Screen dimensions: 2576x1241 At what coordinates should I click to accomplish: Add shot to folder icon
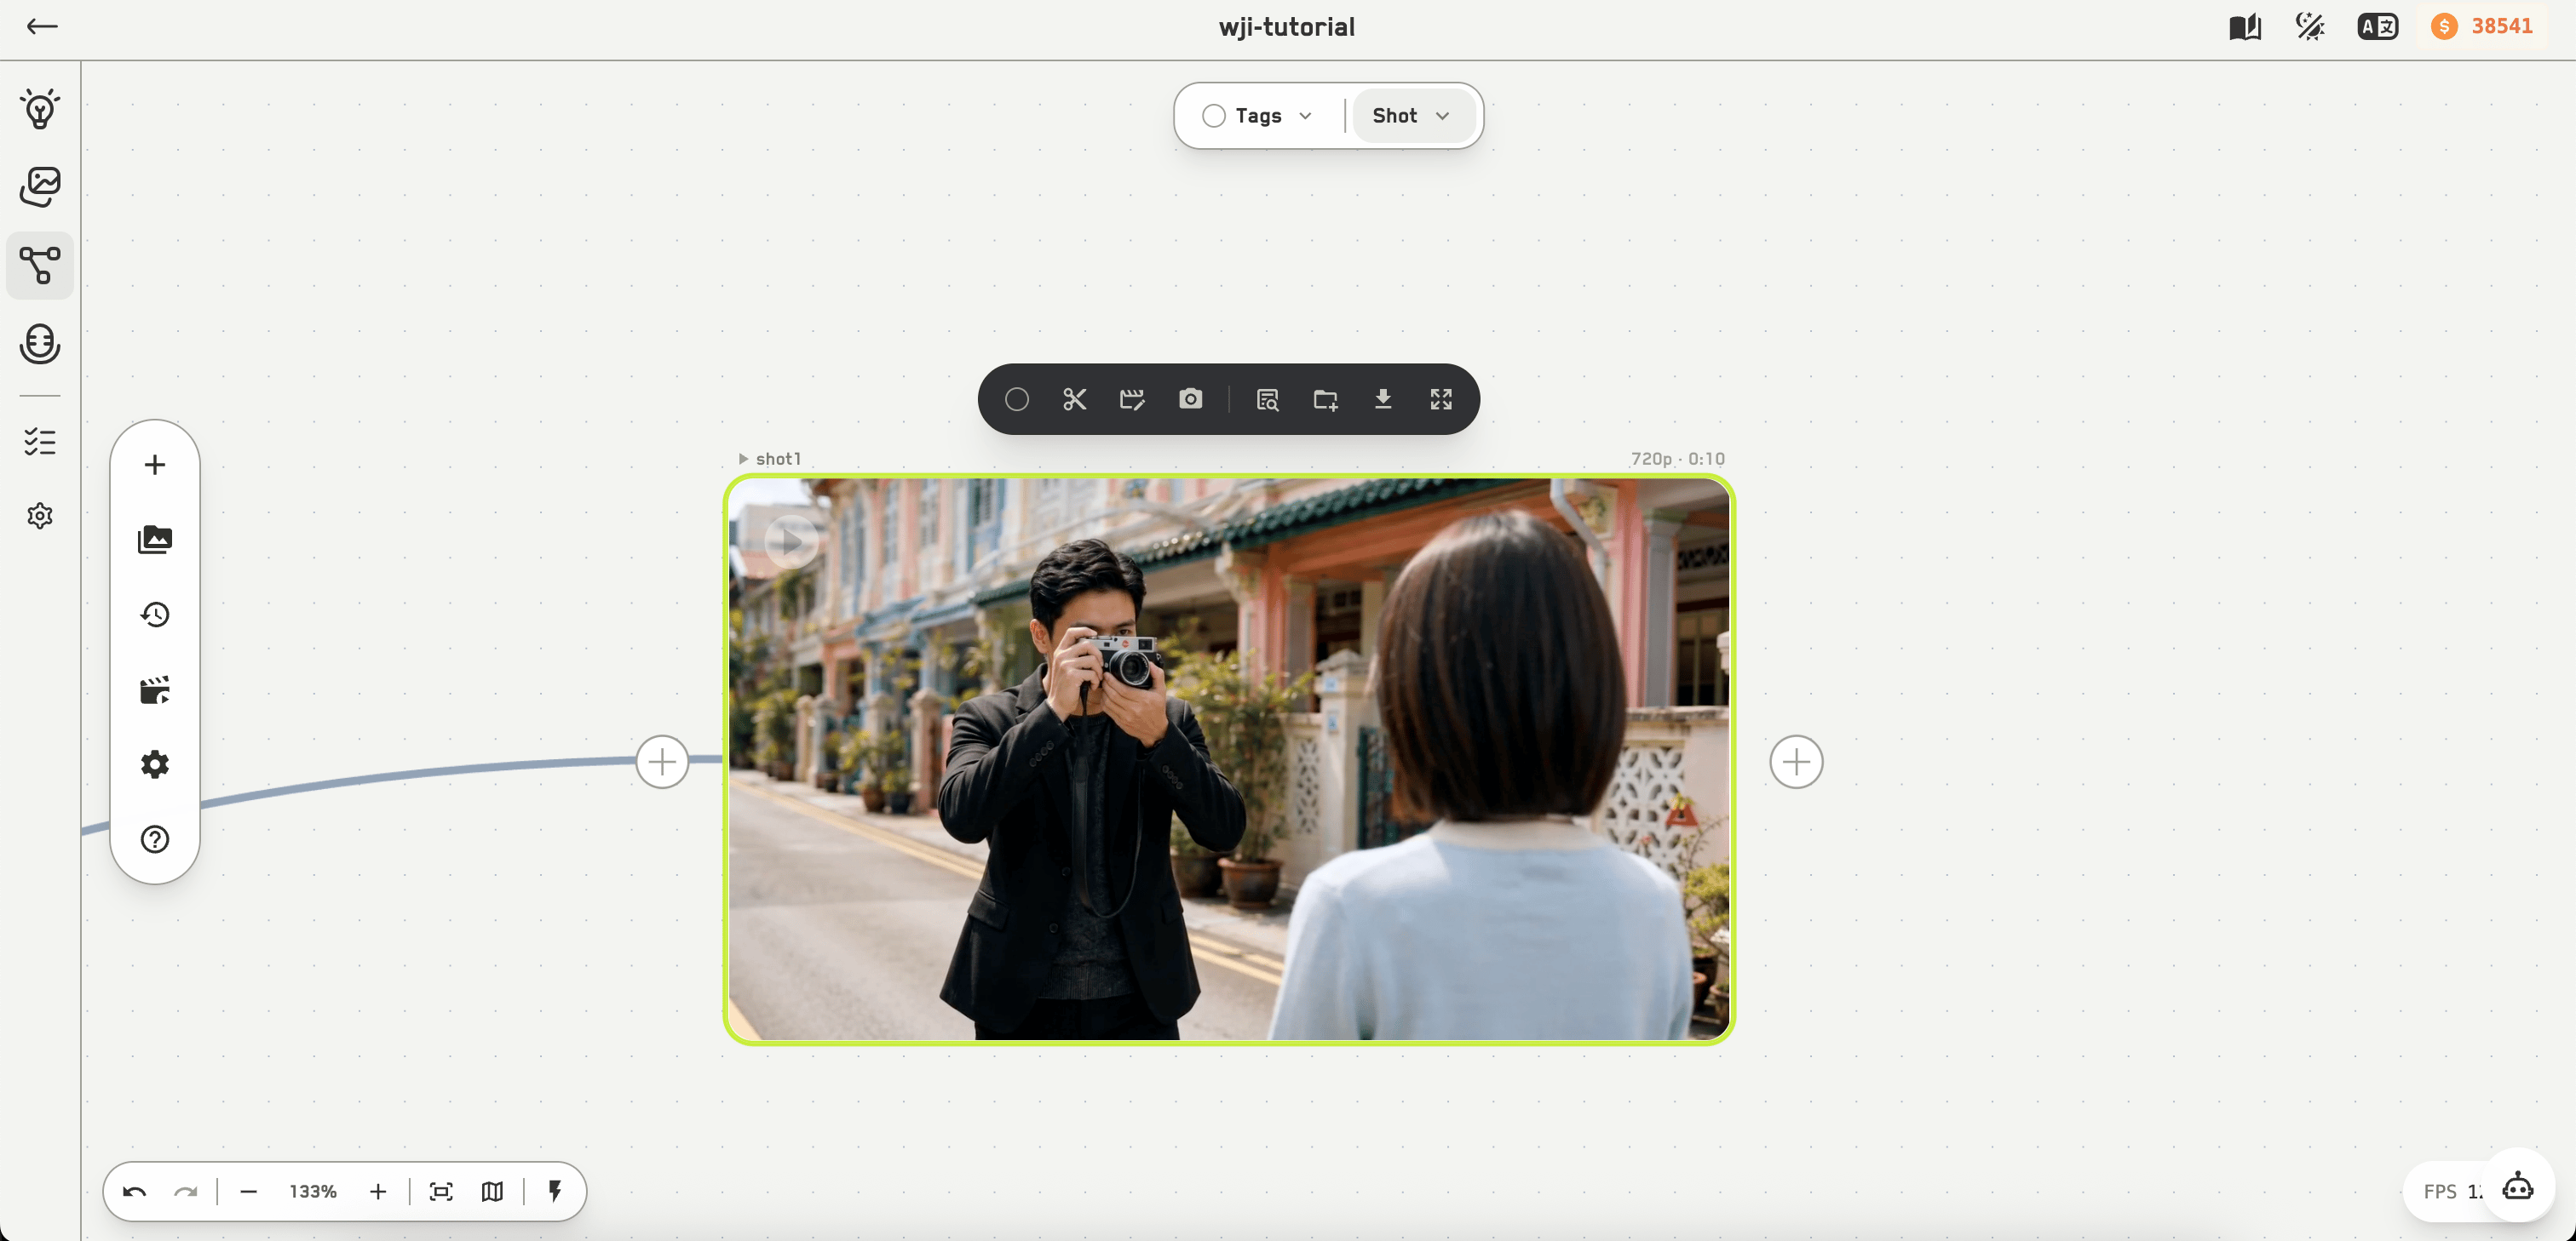pyautogui.click(x=1325, y=400)
